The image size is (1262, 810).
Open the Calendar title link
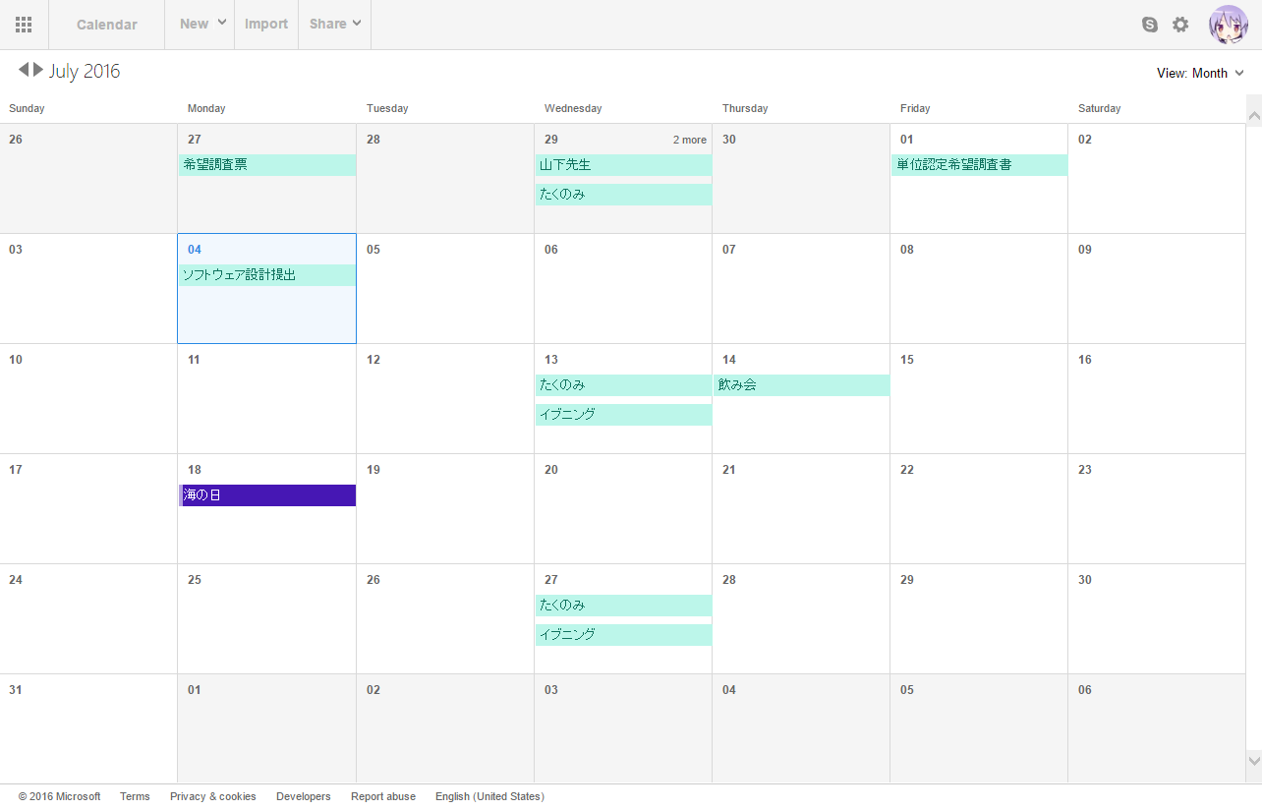coord(107,25)
